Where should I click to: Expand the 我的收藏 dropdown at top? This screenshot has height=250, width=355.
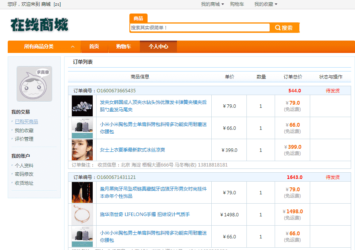pyautogui.click(x=265, y=4)
